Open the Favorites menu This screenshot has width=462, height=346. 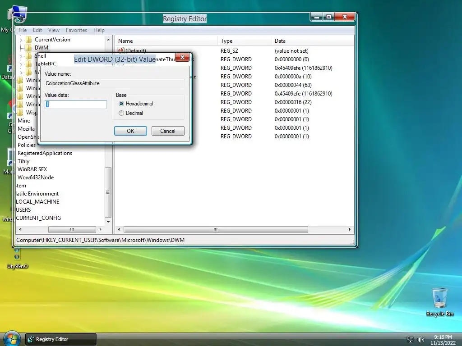(76, 30)
